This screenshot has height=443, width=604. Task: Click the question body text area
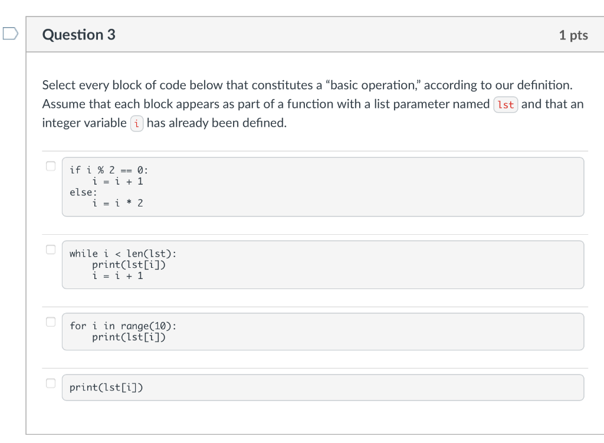coord(312,104)
